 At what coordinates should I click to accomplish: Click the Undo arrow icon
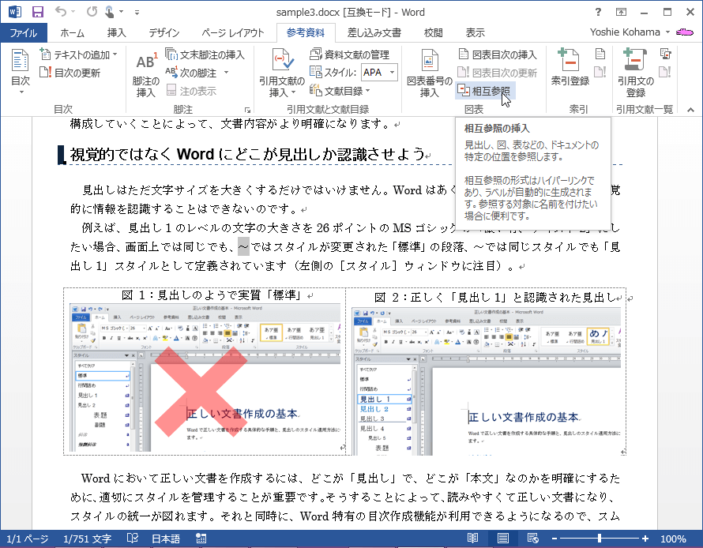(x=61, y=12)
